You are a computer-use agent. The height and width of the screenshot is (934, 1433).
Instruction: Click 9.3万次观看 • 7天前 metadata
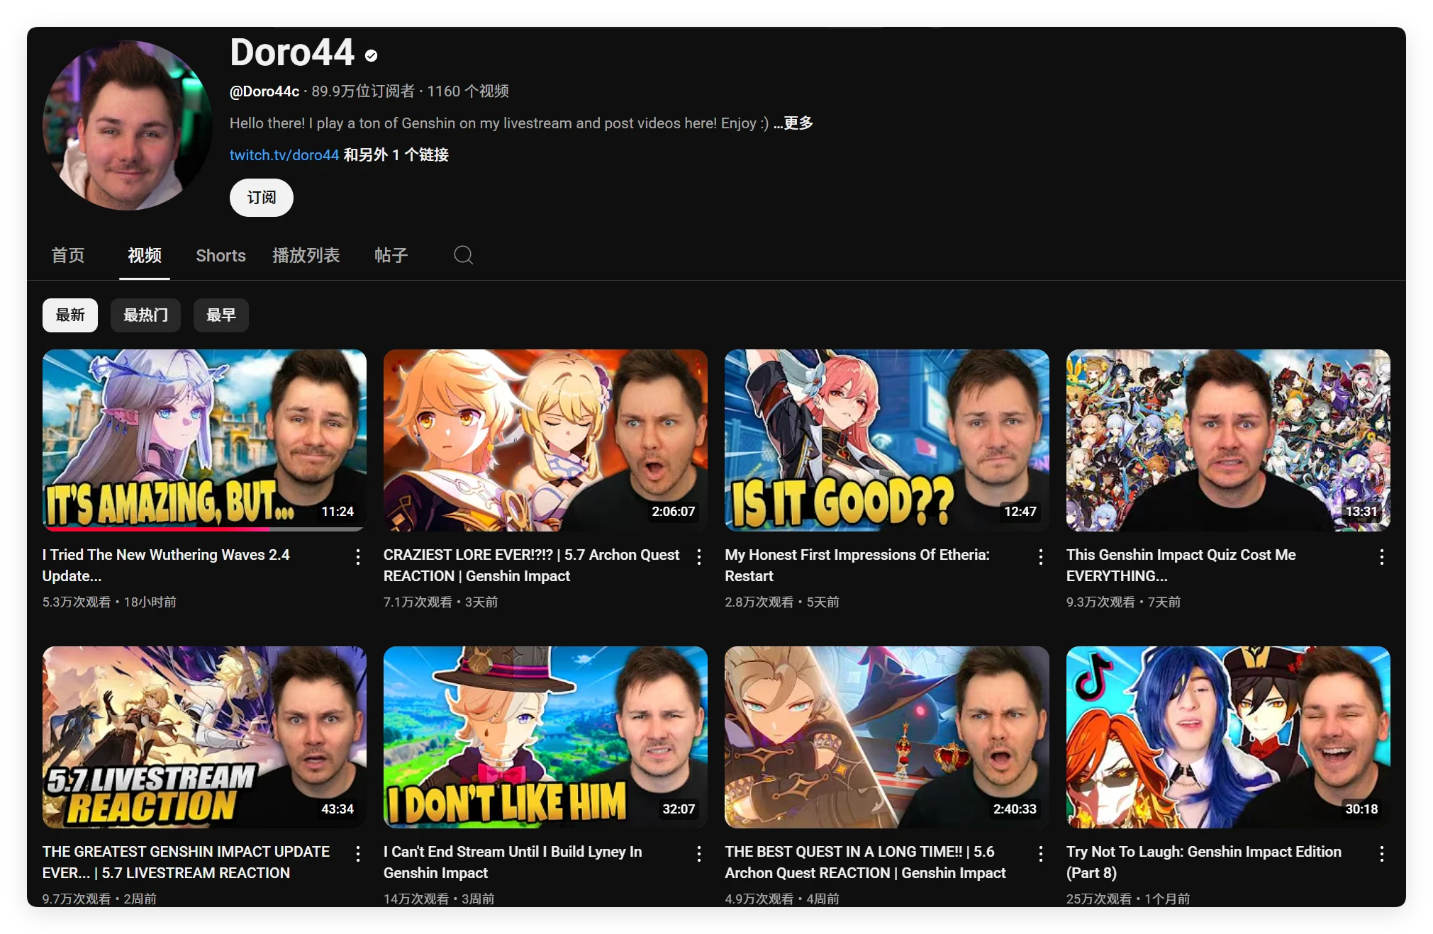pos(1123,602)
